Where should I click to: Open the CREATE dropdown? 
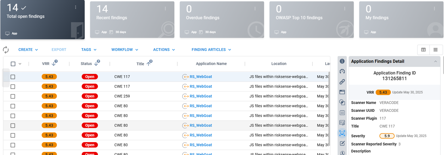28,50
